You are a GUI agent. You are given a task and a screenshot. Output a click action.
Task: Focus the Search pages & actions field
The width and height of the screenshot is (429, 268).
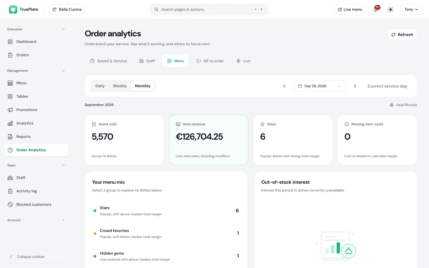click(209, 10)
